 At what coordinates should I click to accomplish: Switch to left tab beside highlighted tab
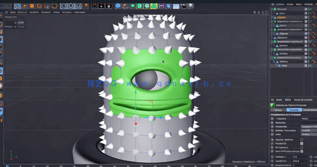[x=278, y=110]
